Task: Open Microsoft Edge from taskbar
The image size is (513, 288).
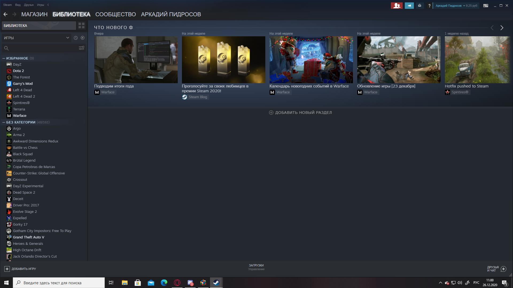Action: tap(164, 283)
